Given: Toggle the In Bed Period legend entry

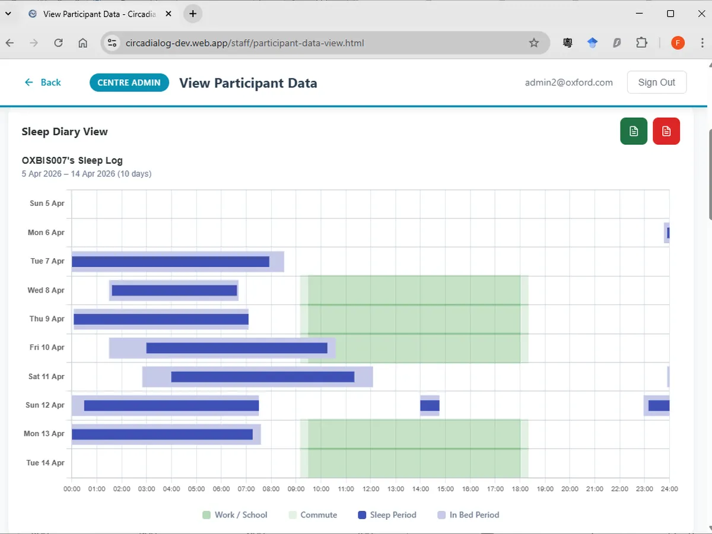Looking at the screenshot, I should click(468, 515).
